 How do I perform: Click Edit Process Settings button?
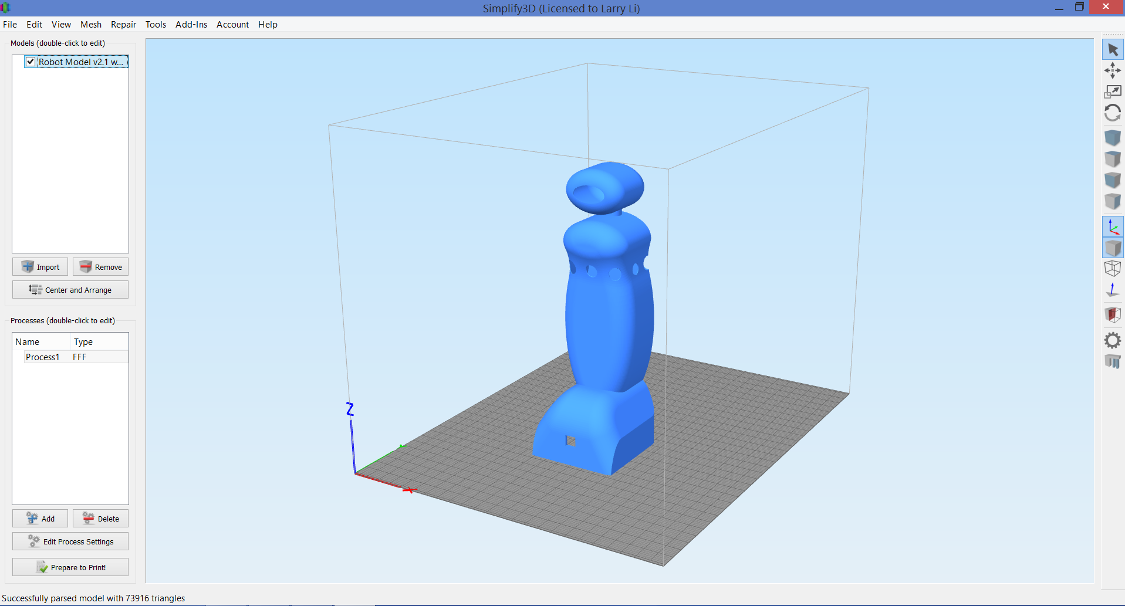coord(70,541)
